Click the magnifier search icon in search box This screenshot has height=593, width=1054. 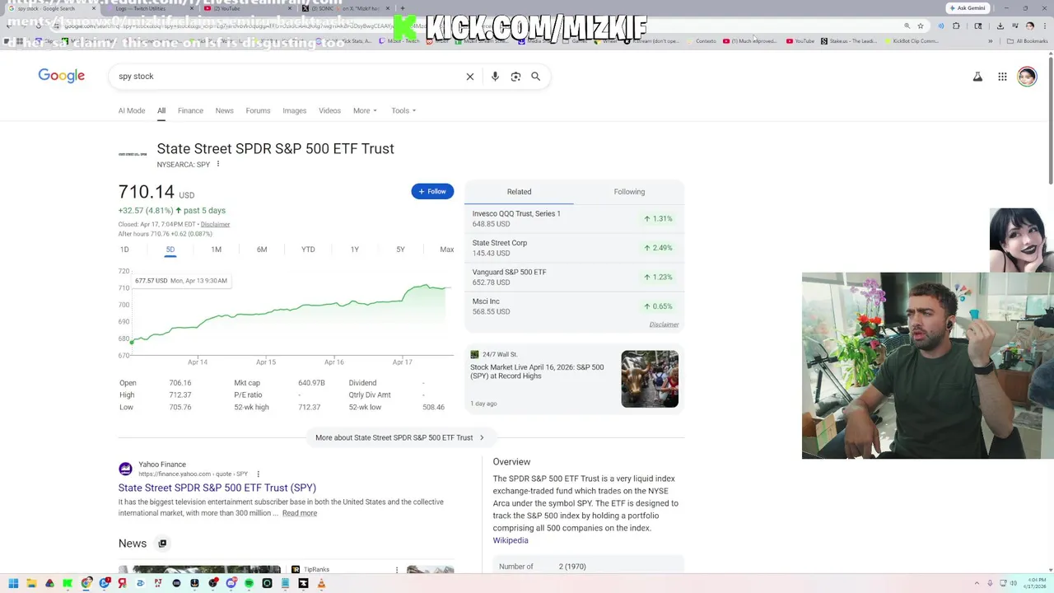(535, 77)
